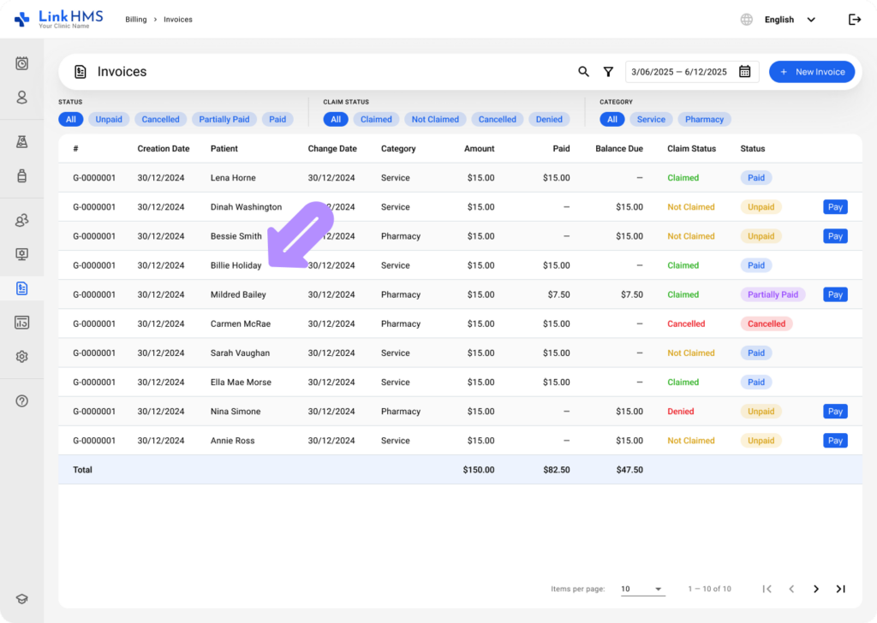
Task: Select Category All chip
Action: (612, 119)
